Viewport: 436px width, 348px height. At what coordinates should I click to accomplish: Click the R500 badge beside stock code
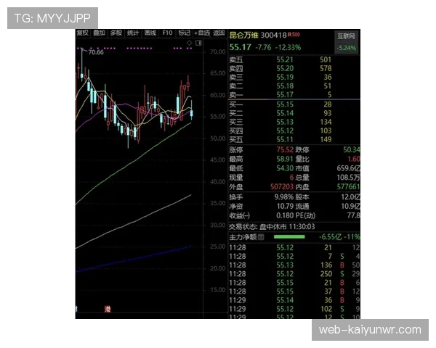pos(294,35)
